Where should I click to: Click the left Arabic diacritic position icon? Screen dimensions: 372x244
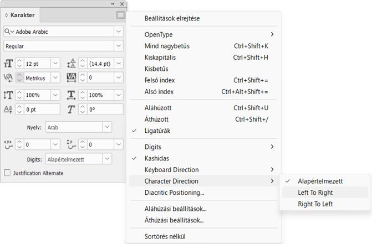(x=8, y=144)
